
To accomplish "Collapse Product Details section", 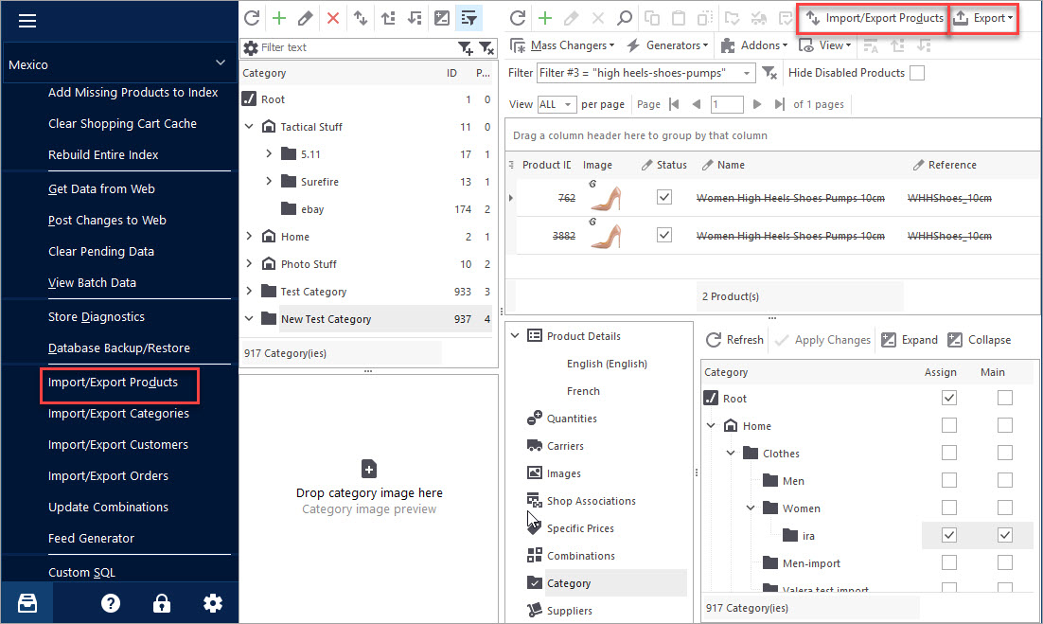I will (515, 336).
